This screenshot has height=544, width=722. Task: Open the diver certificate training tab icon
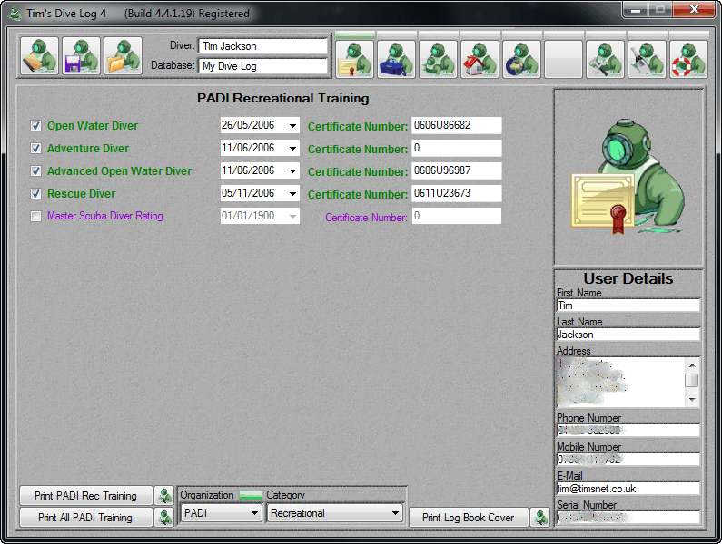[354, 59]
